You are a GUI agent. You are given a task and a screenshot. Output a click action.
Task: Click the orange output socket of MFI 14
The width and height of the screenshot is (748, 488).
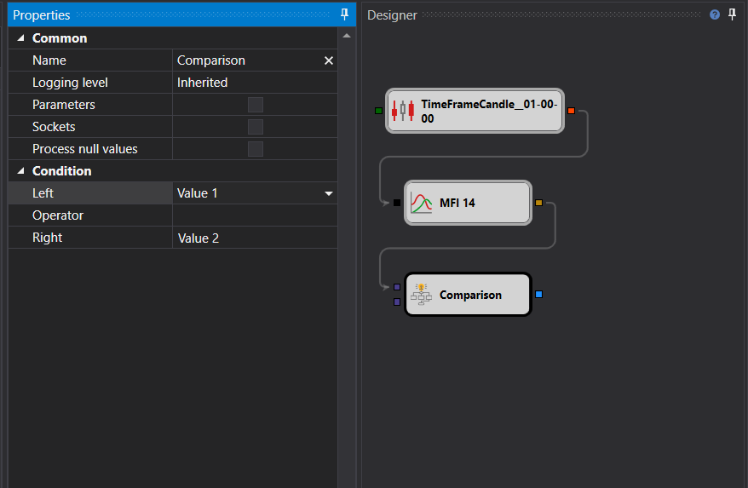tap(538, 203)
